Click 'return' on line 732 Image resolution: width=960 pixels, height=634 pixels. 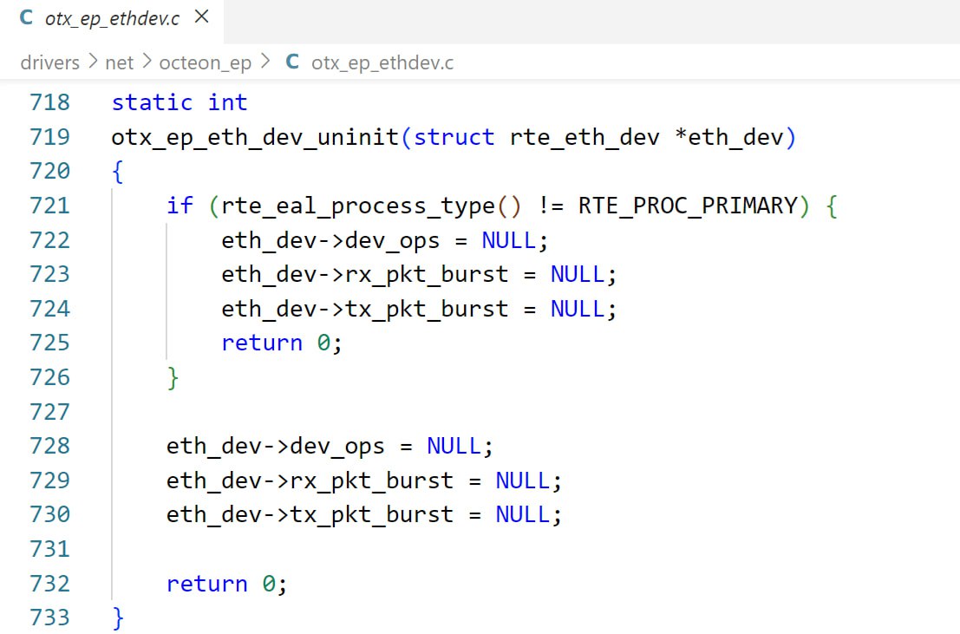(207, 584)
